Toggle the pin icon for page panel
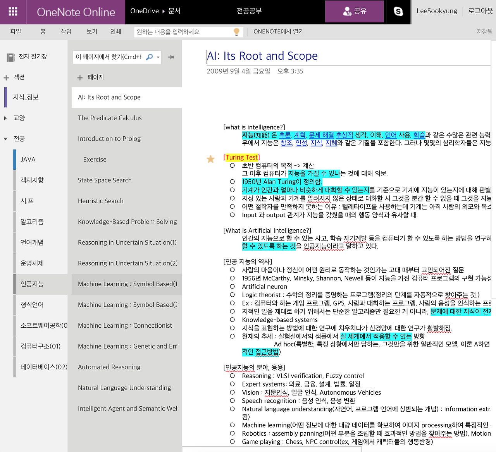 [x=171, y=57]
